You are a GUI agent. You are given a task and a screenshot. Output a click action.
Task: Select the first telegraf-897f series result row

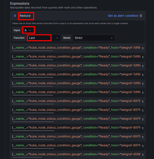click(76, 101)
